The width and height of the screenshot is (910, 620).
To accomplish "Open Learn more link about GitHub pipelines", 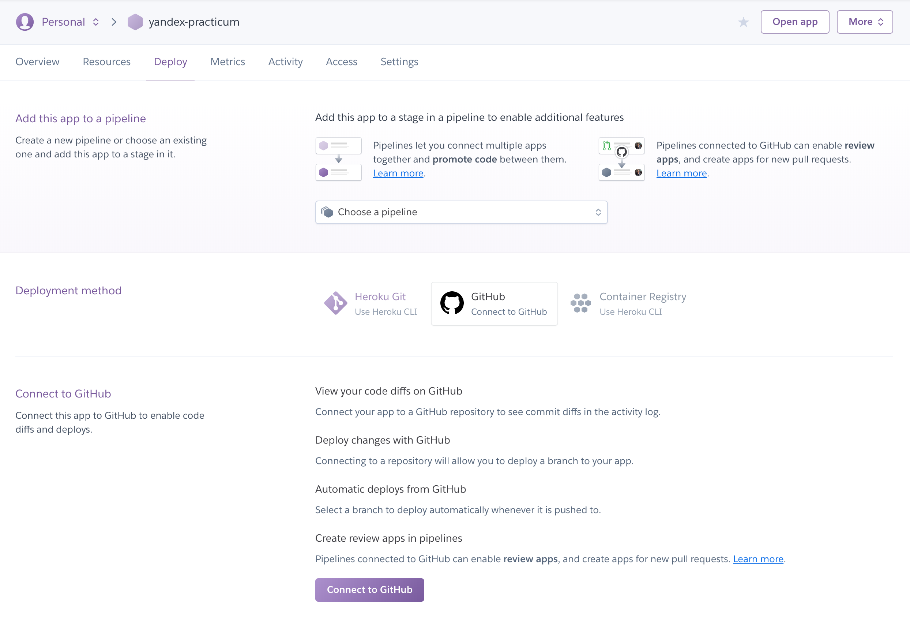I will (682, 173).
